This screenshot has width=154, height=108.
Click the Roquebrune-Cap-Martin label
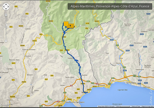(75, 102)
